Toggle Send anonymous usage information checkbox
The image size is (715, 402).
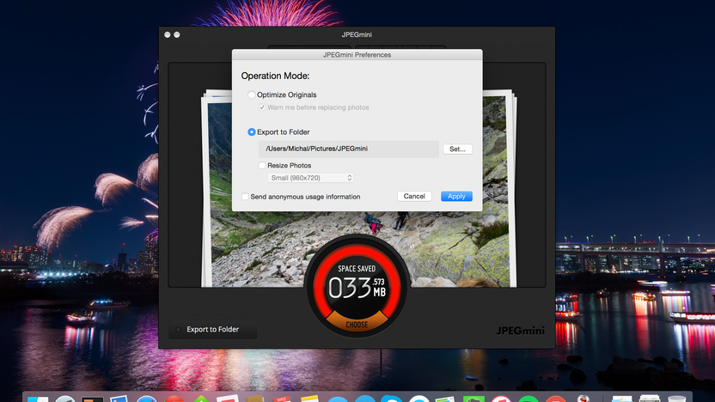point(245,197)
